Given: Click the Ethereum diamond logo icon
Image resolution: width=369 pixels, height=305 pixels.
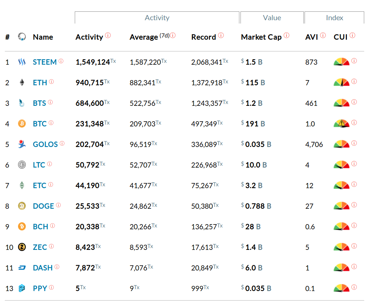Looking at the screenshot, I should (x=22, y=82).
